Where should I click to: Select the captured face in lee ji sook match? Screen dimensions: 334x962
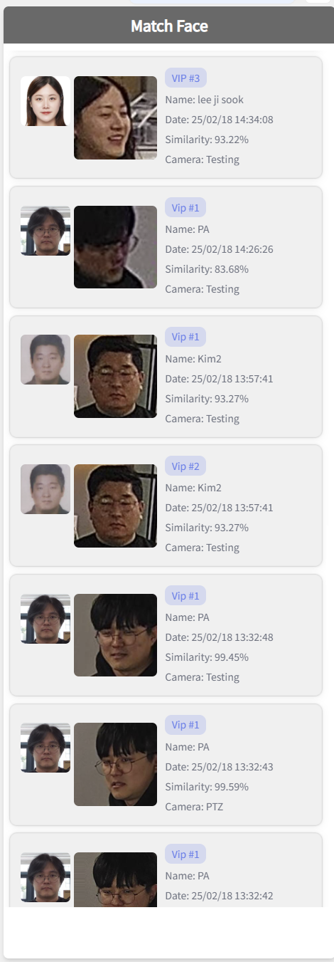(x=115, y=117)
